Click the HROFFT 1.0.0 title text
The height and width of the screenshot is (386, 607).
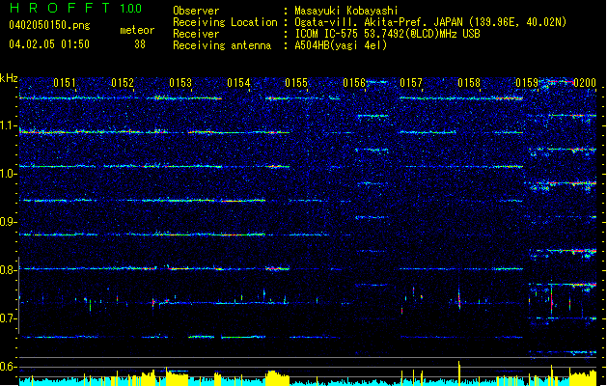click(x=76, y=8)
